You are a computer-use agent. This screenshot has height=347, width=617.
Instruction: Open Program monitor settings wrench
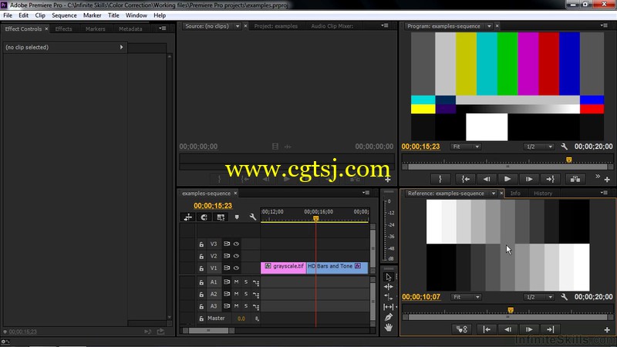coord(565,147)
